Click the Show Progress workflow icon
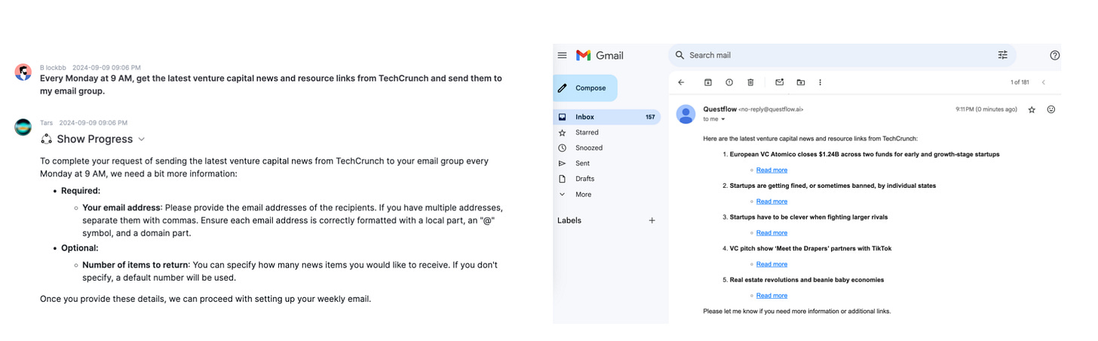Viewport: 1098px width, 341px height. [x=46, y=139]
